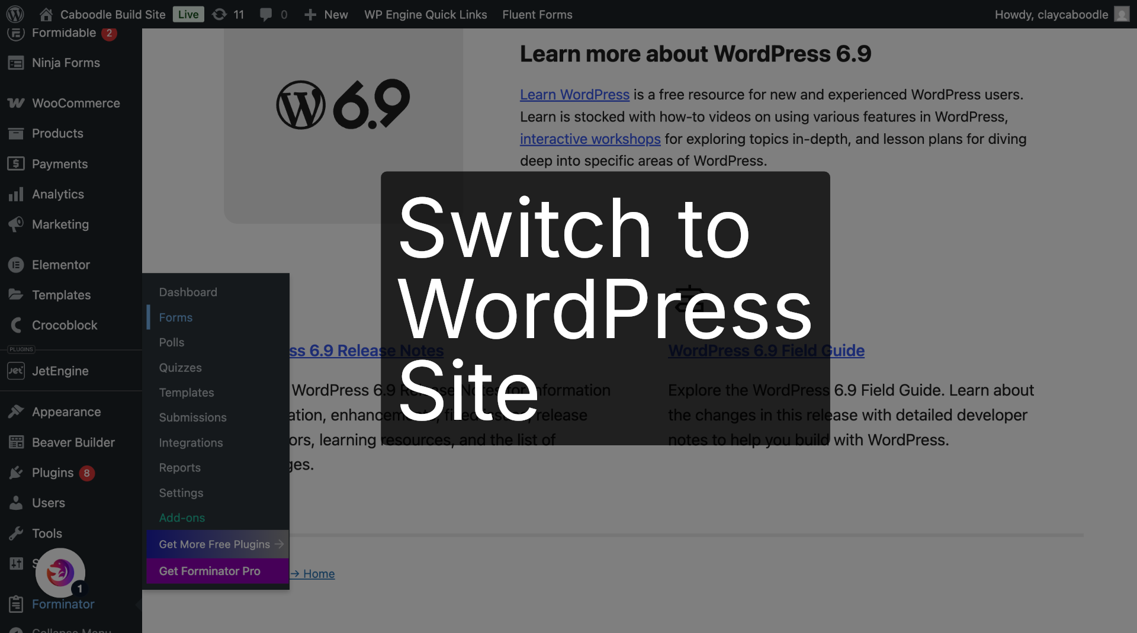Open Templates in Forminator submenu

[x=186, y=393]
